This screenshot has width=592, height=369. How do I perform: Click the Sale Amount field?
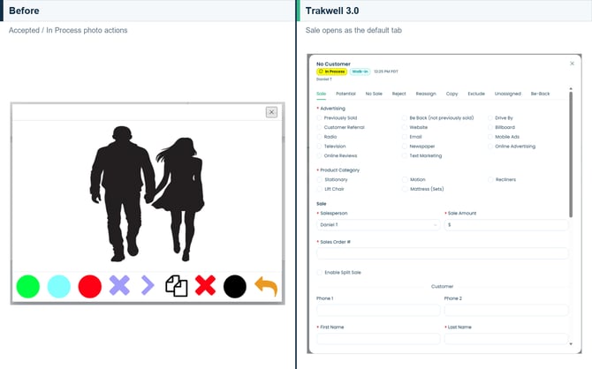point(506,225)
